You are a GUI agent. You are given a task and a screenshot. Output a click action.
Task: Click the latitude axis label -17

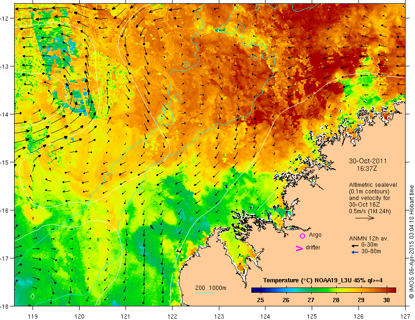[5, 258]
